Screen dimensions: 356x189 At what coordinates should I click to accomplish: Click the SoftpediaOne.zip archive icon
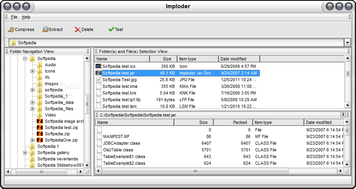(40, 140)
